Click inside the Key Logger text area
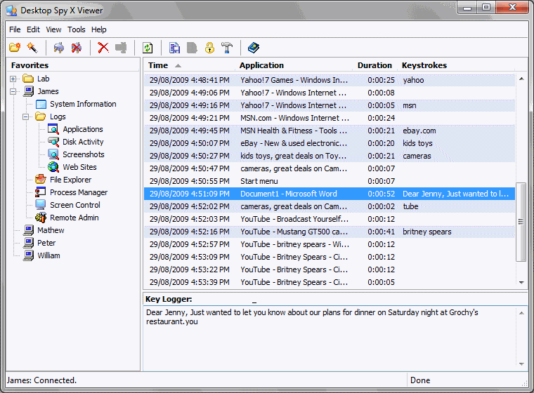Viewport: 534px width, 393px height. coord(330,338)
